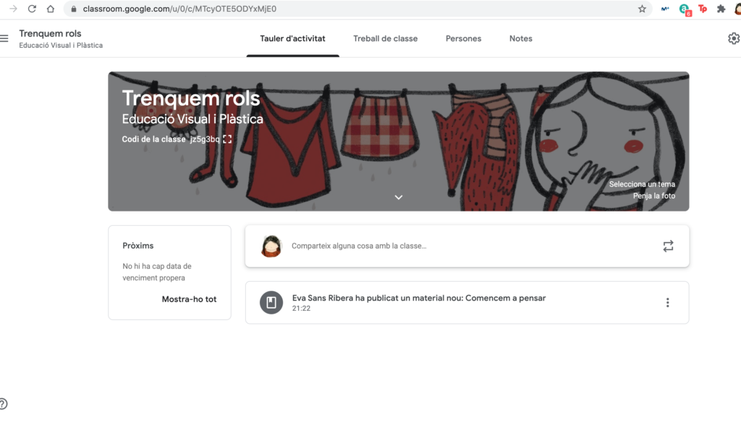The image size is (741, 423).
Task: Open three-dot options for Comencem a pensar post
Action: tap(667, 303)
